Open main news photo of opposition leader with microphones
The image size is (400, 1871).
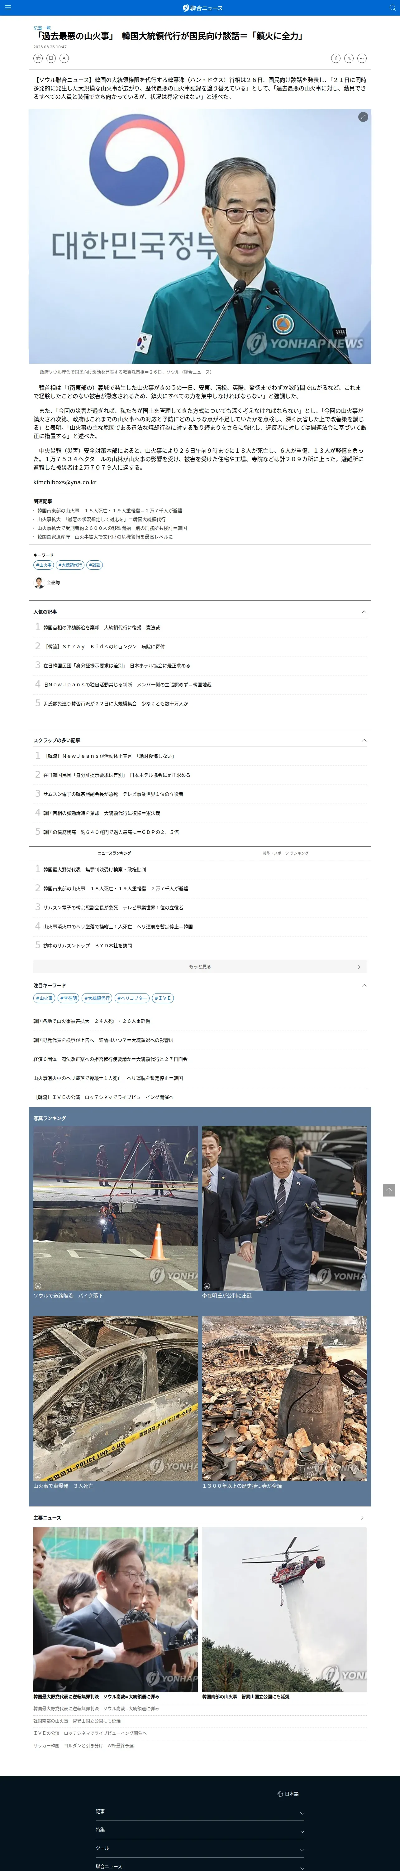point(116,1609)
